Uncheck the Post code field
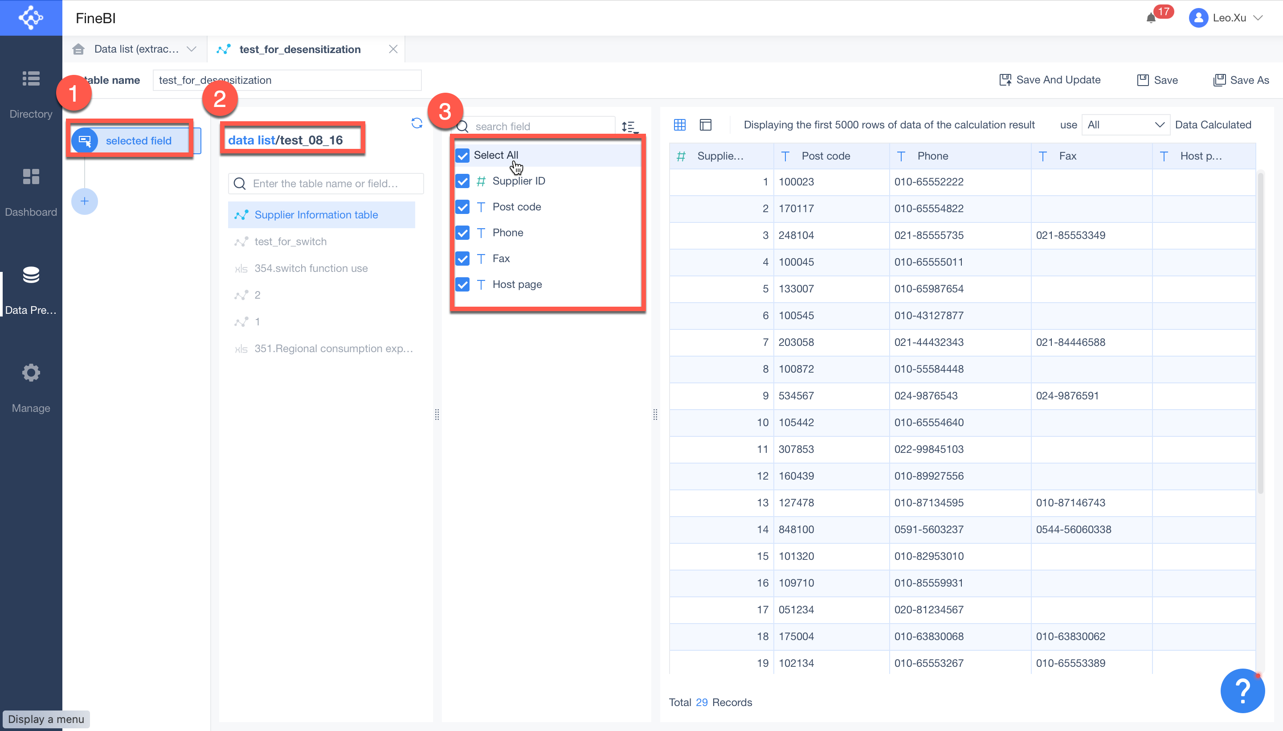This screenshot has height=731, width=1283. (462, 207)
